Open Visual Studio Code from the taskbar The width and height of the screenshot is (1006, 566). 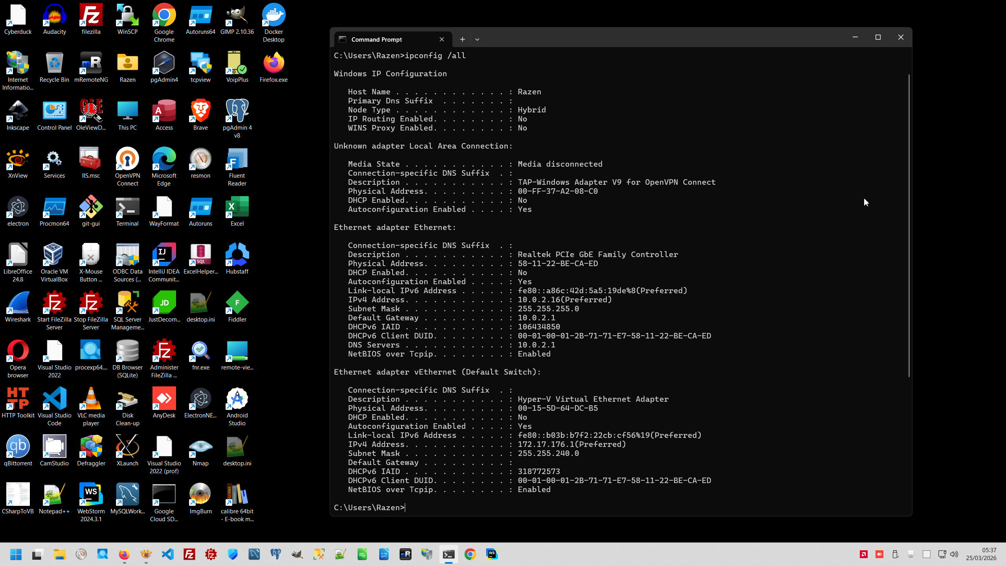click(x=168, y=554)
